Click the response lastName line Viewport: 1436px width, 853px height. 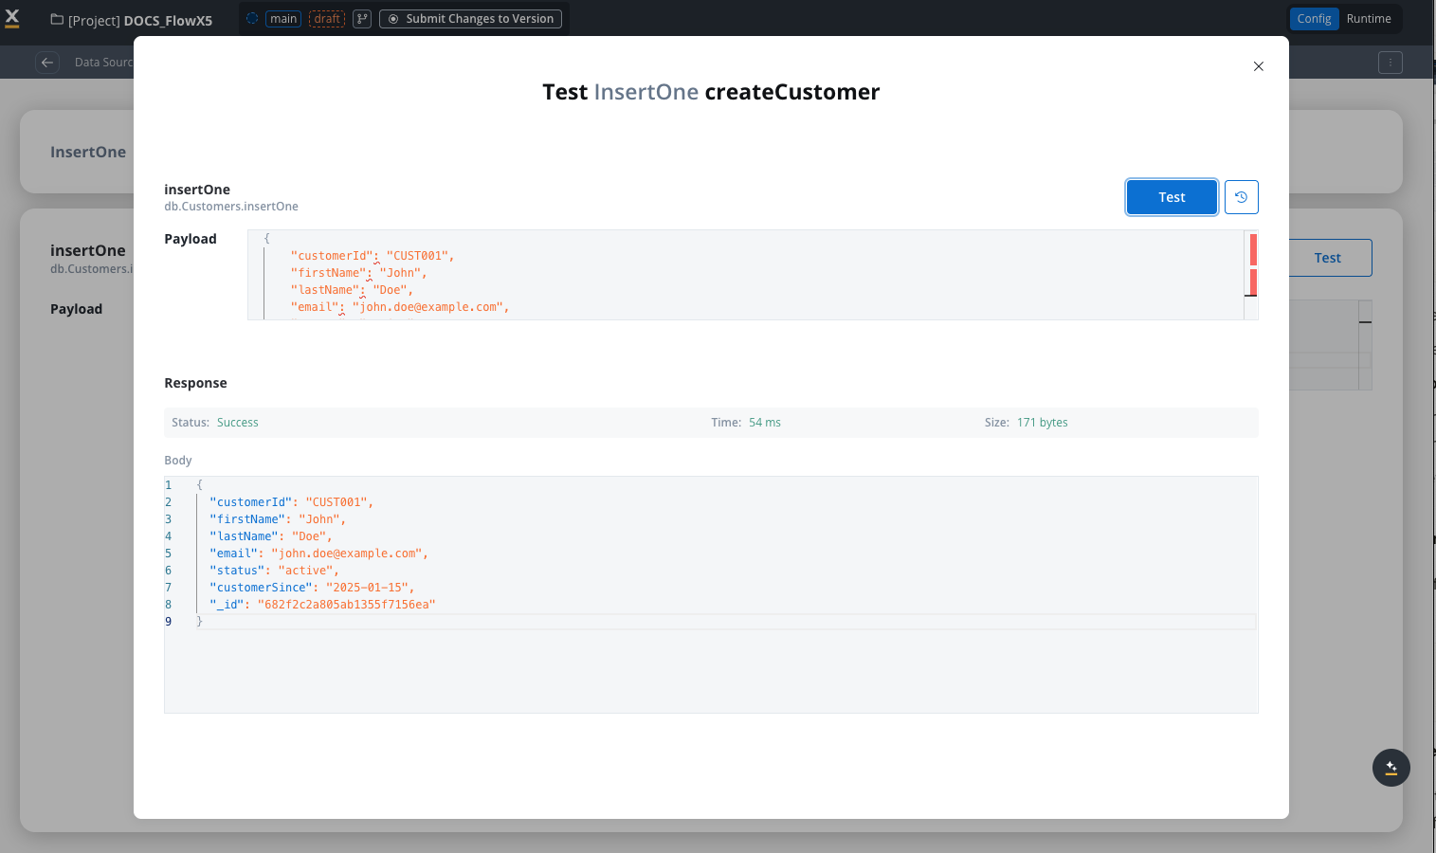[271, 536]
